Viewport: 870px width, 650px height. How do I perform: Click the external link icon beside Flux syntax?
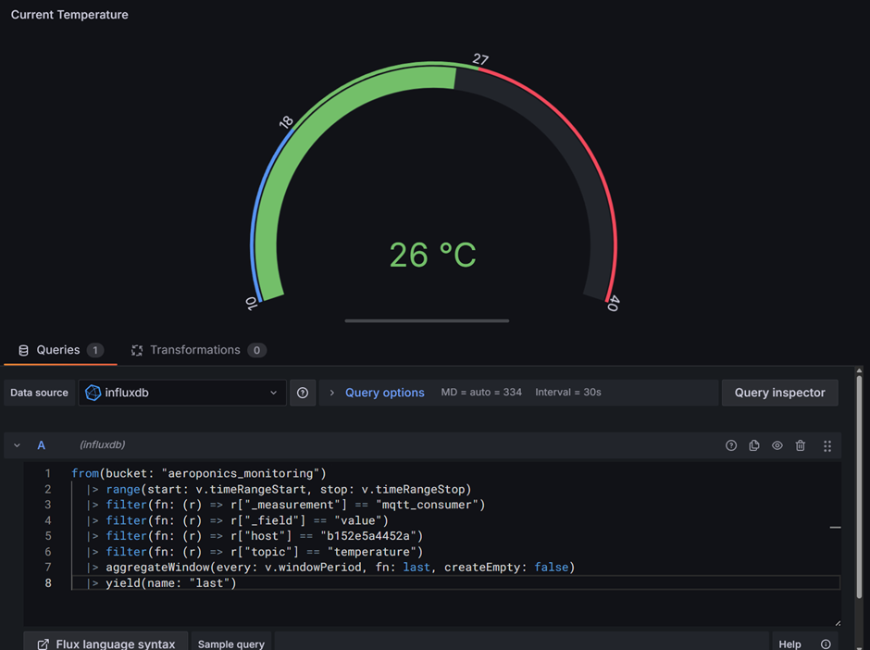coord(43,644)
